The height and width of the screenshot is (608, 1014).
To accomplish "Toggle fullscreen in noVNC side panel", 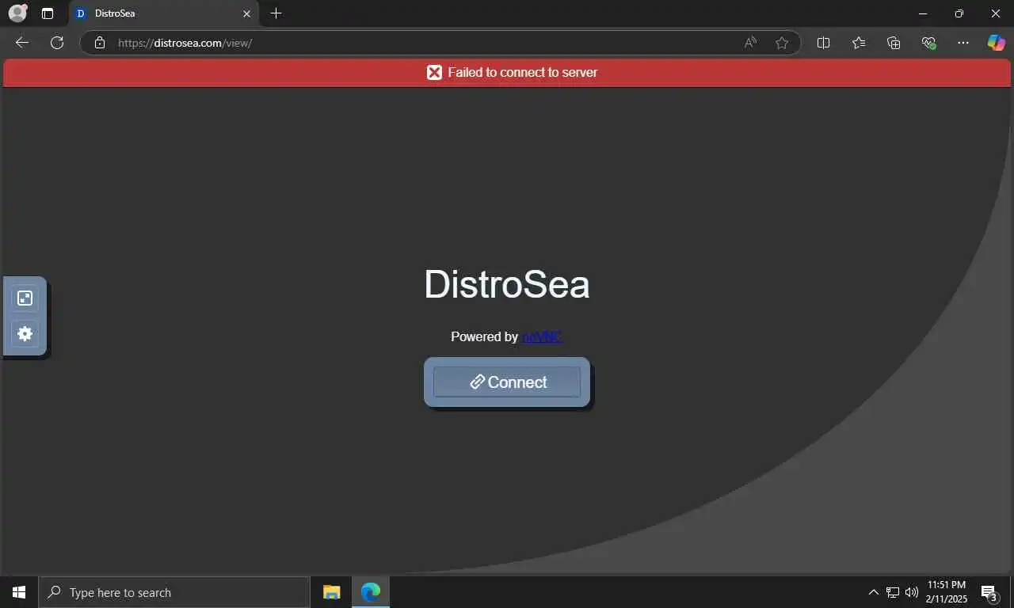I will point(25,298).
